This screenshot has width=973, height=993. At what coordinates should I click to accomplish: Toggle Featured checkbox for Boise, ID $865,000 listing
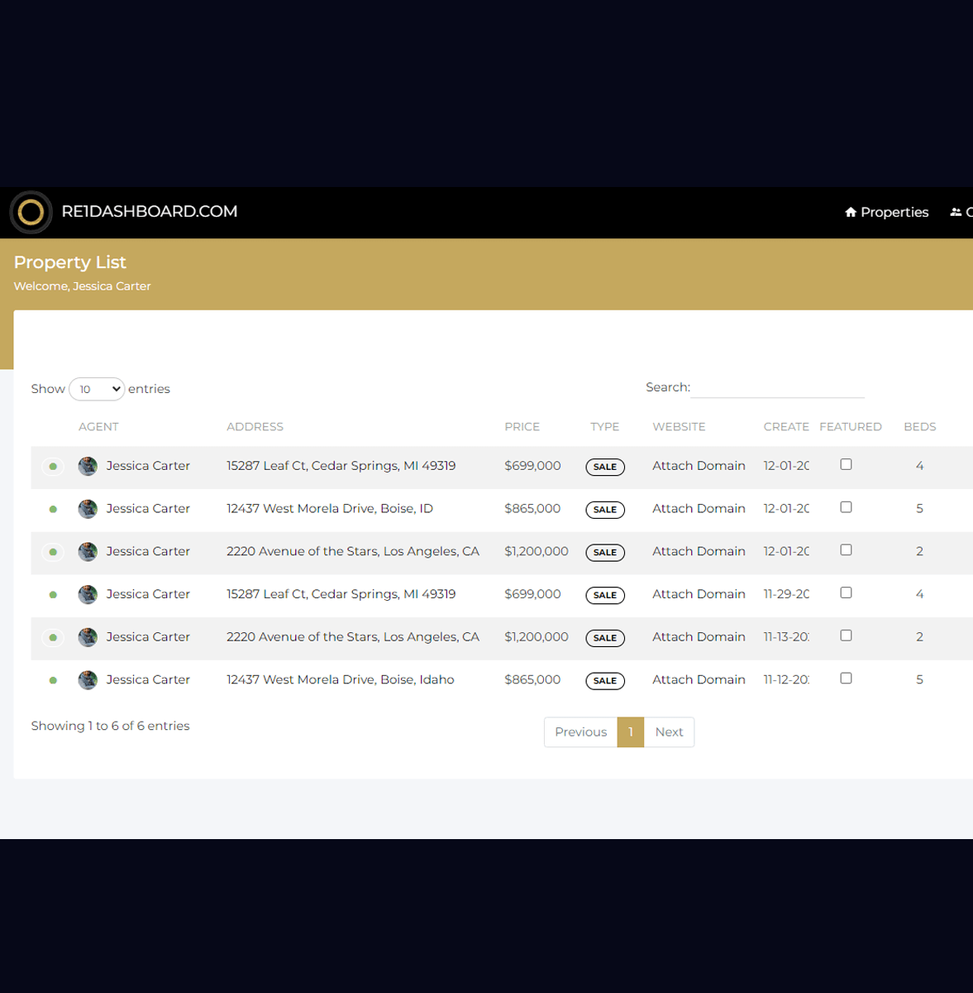pos(846,507)
